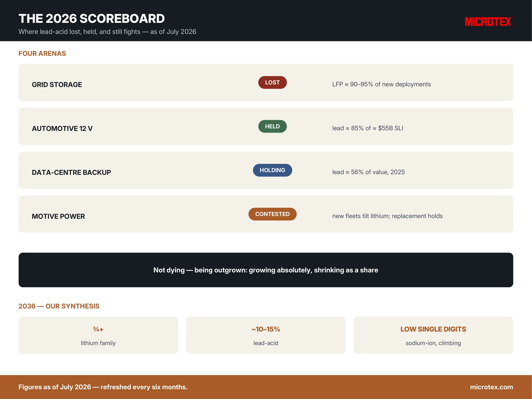Select the CONTESTED status badge
Viewport: 532px width, 399px height.
[x=272, y=214]
